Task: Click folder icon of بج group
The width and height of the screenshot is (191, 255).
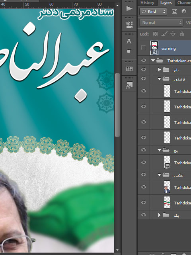Action: (x=166, y=150)
